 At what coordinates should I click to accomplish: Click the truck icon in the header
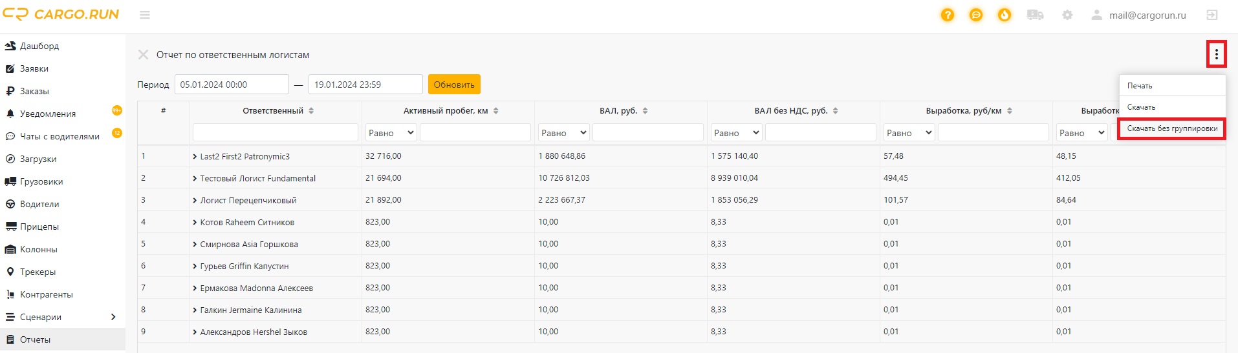[1035, 15]
